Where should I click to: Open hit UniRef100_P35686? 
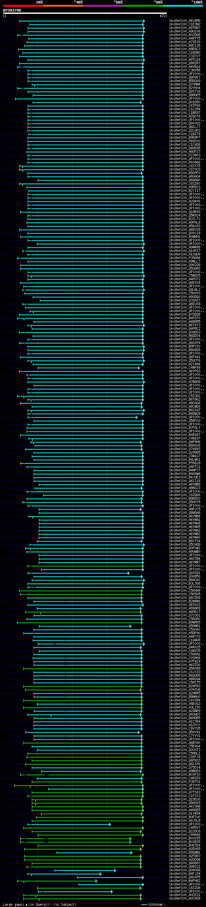tap(185, 258)
